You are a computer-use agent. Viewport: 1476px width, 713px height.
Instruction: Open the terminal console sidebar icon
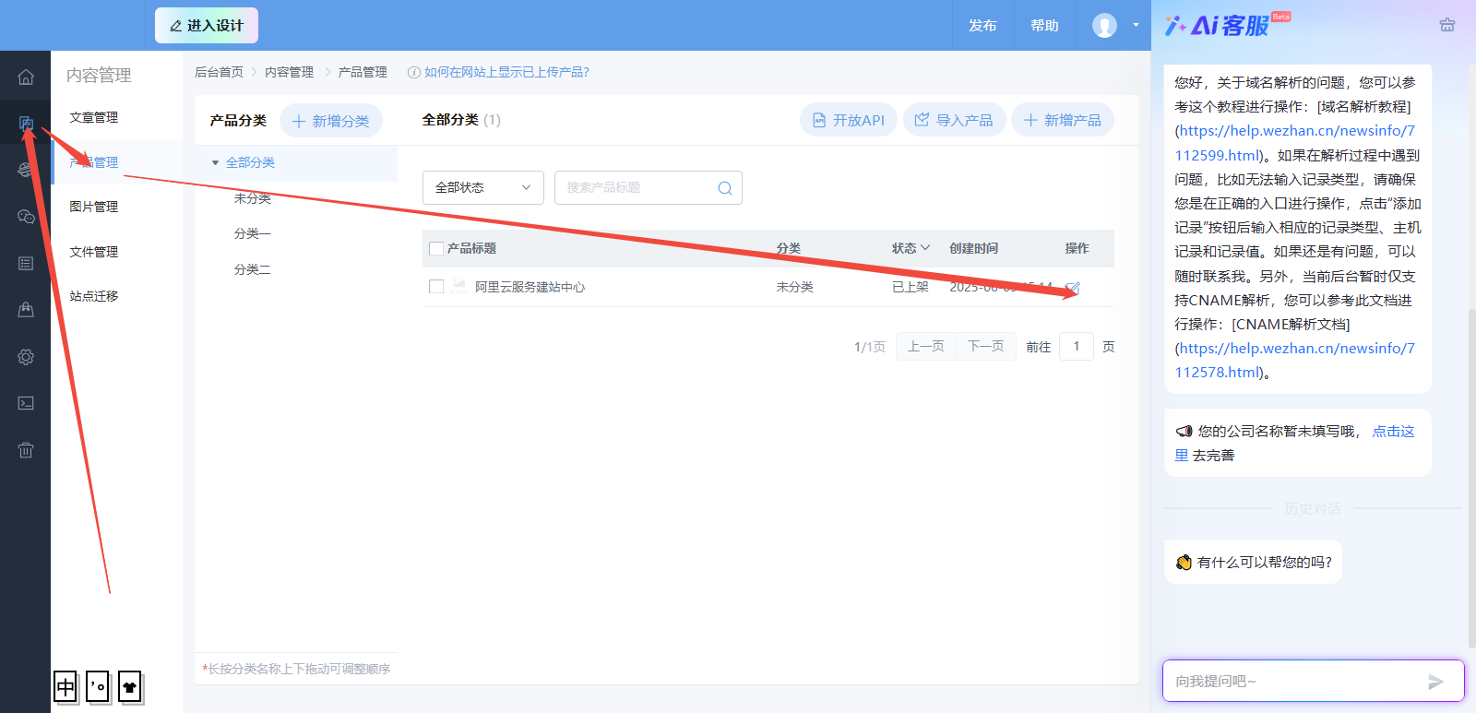(x=26, y=403)
